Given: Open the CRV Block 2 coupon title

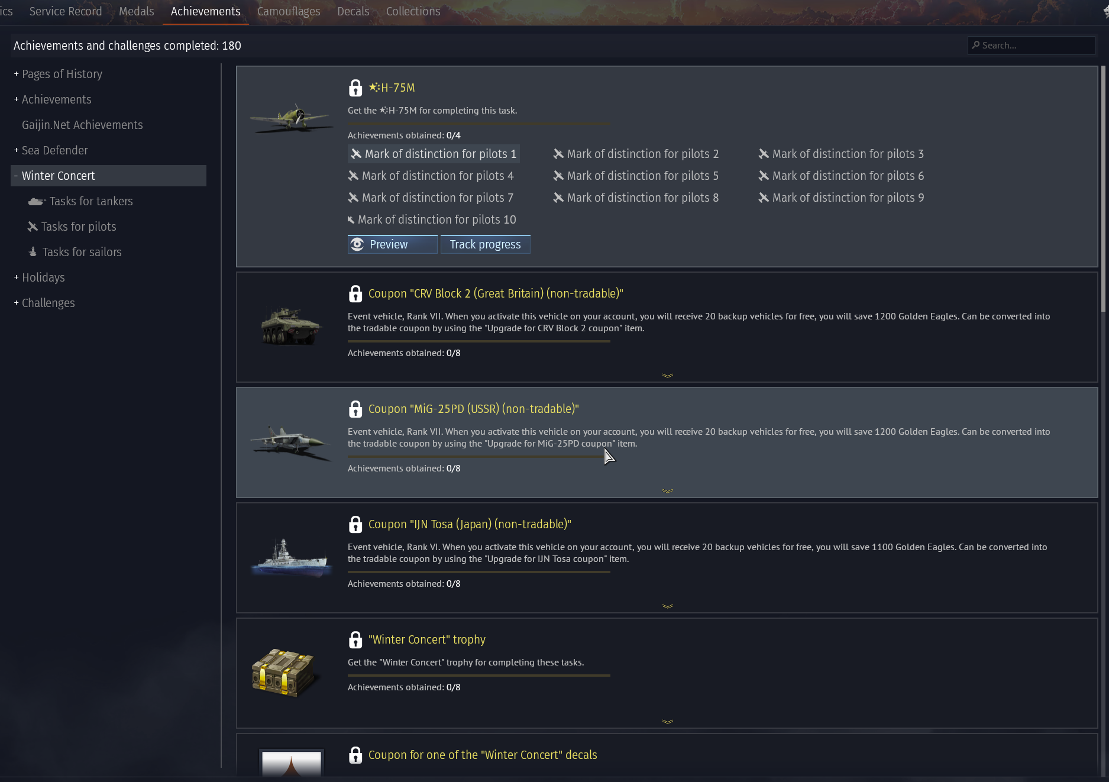Looking at the screenshot, I should 496,293.
